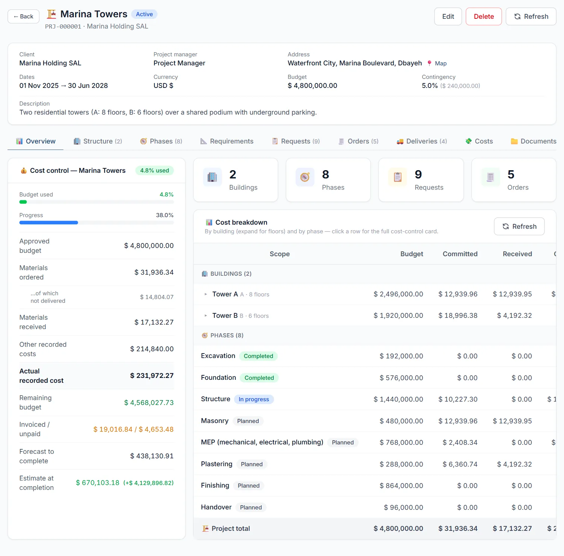This screenshot has height=556, width=564.
Task: Refresh the Cost breakdown table
Action: point(519,227)
